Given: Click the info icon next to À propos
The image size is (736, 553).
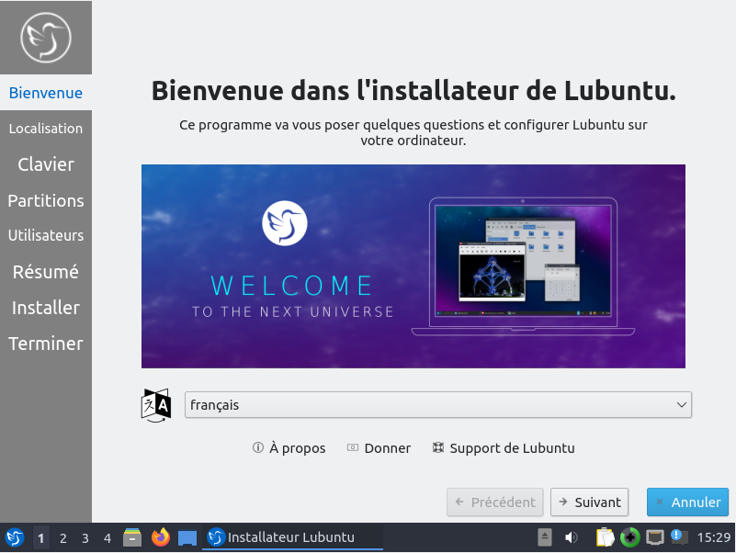Looking at the screenshot, I should coord(257,447).
